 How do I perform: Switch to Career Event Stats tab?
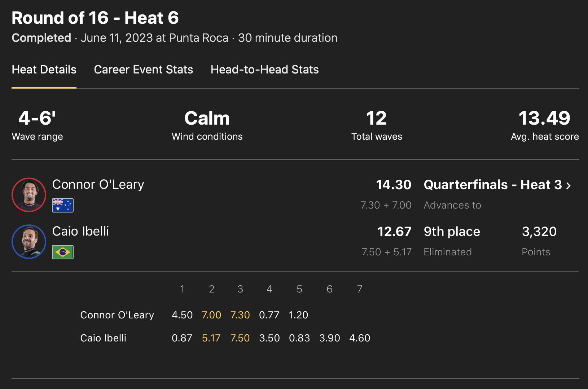click(x=143, y=70)
